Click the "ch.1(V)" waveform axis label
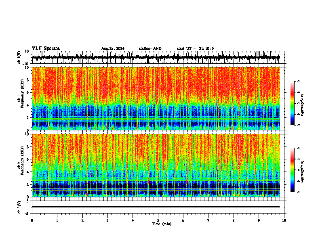320x247 pixels. pyautogui.click(x=19, y=57)
